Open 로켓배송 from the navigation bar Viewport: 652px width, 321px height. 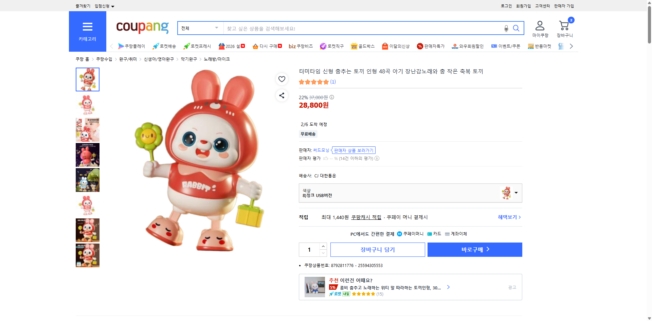click(165, 46)
